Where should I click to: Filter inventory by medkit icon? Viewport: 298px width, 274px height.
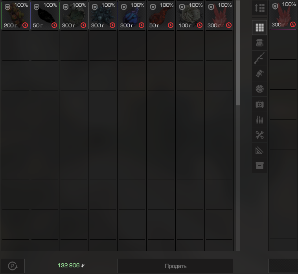coord(259,104)
